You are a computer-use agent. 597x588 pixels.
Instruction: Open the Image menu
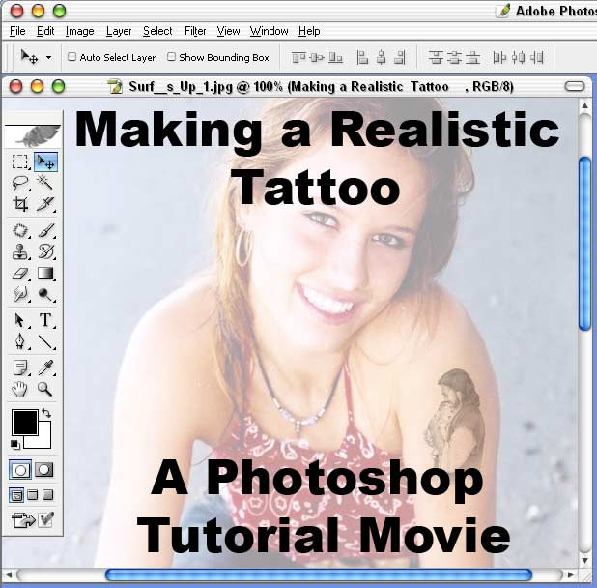79,31
